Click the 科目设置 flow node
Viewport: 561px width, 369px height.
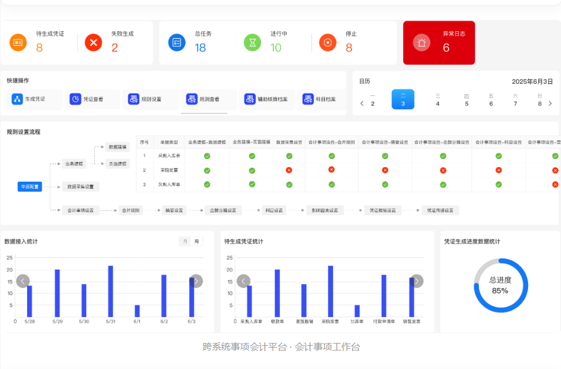(x=274, y=211)
